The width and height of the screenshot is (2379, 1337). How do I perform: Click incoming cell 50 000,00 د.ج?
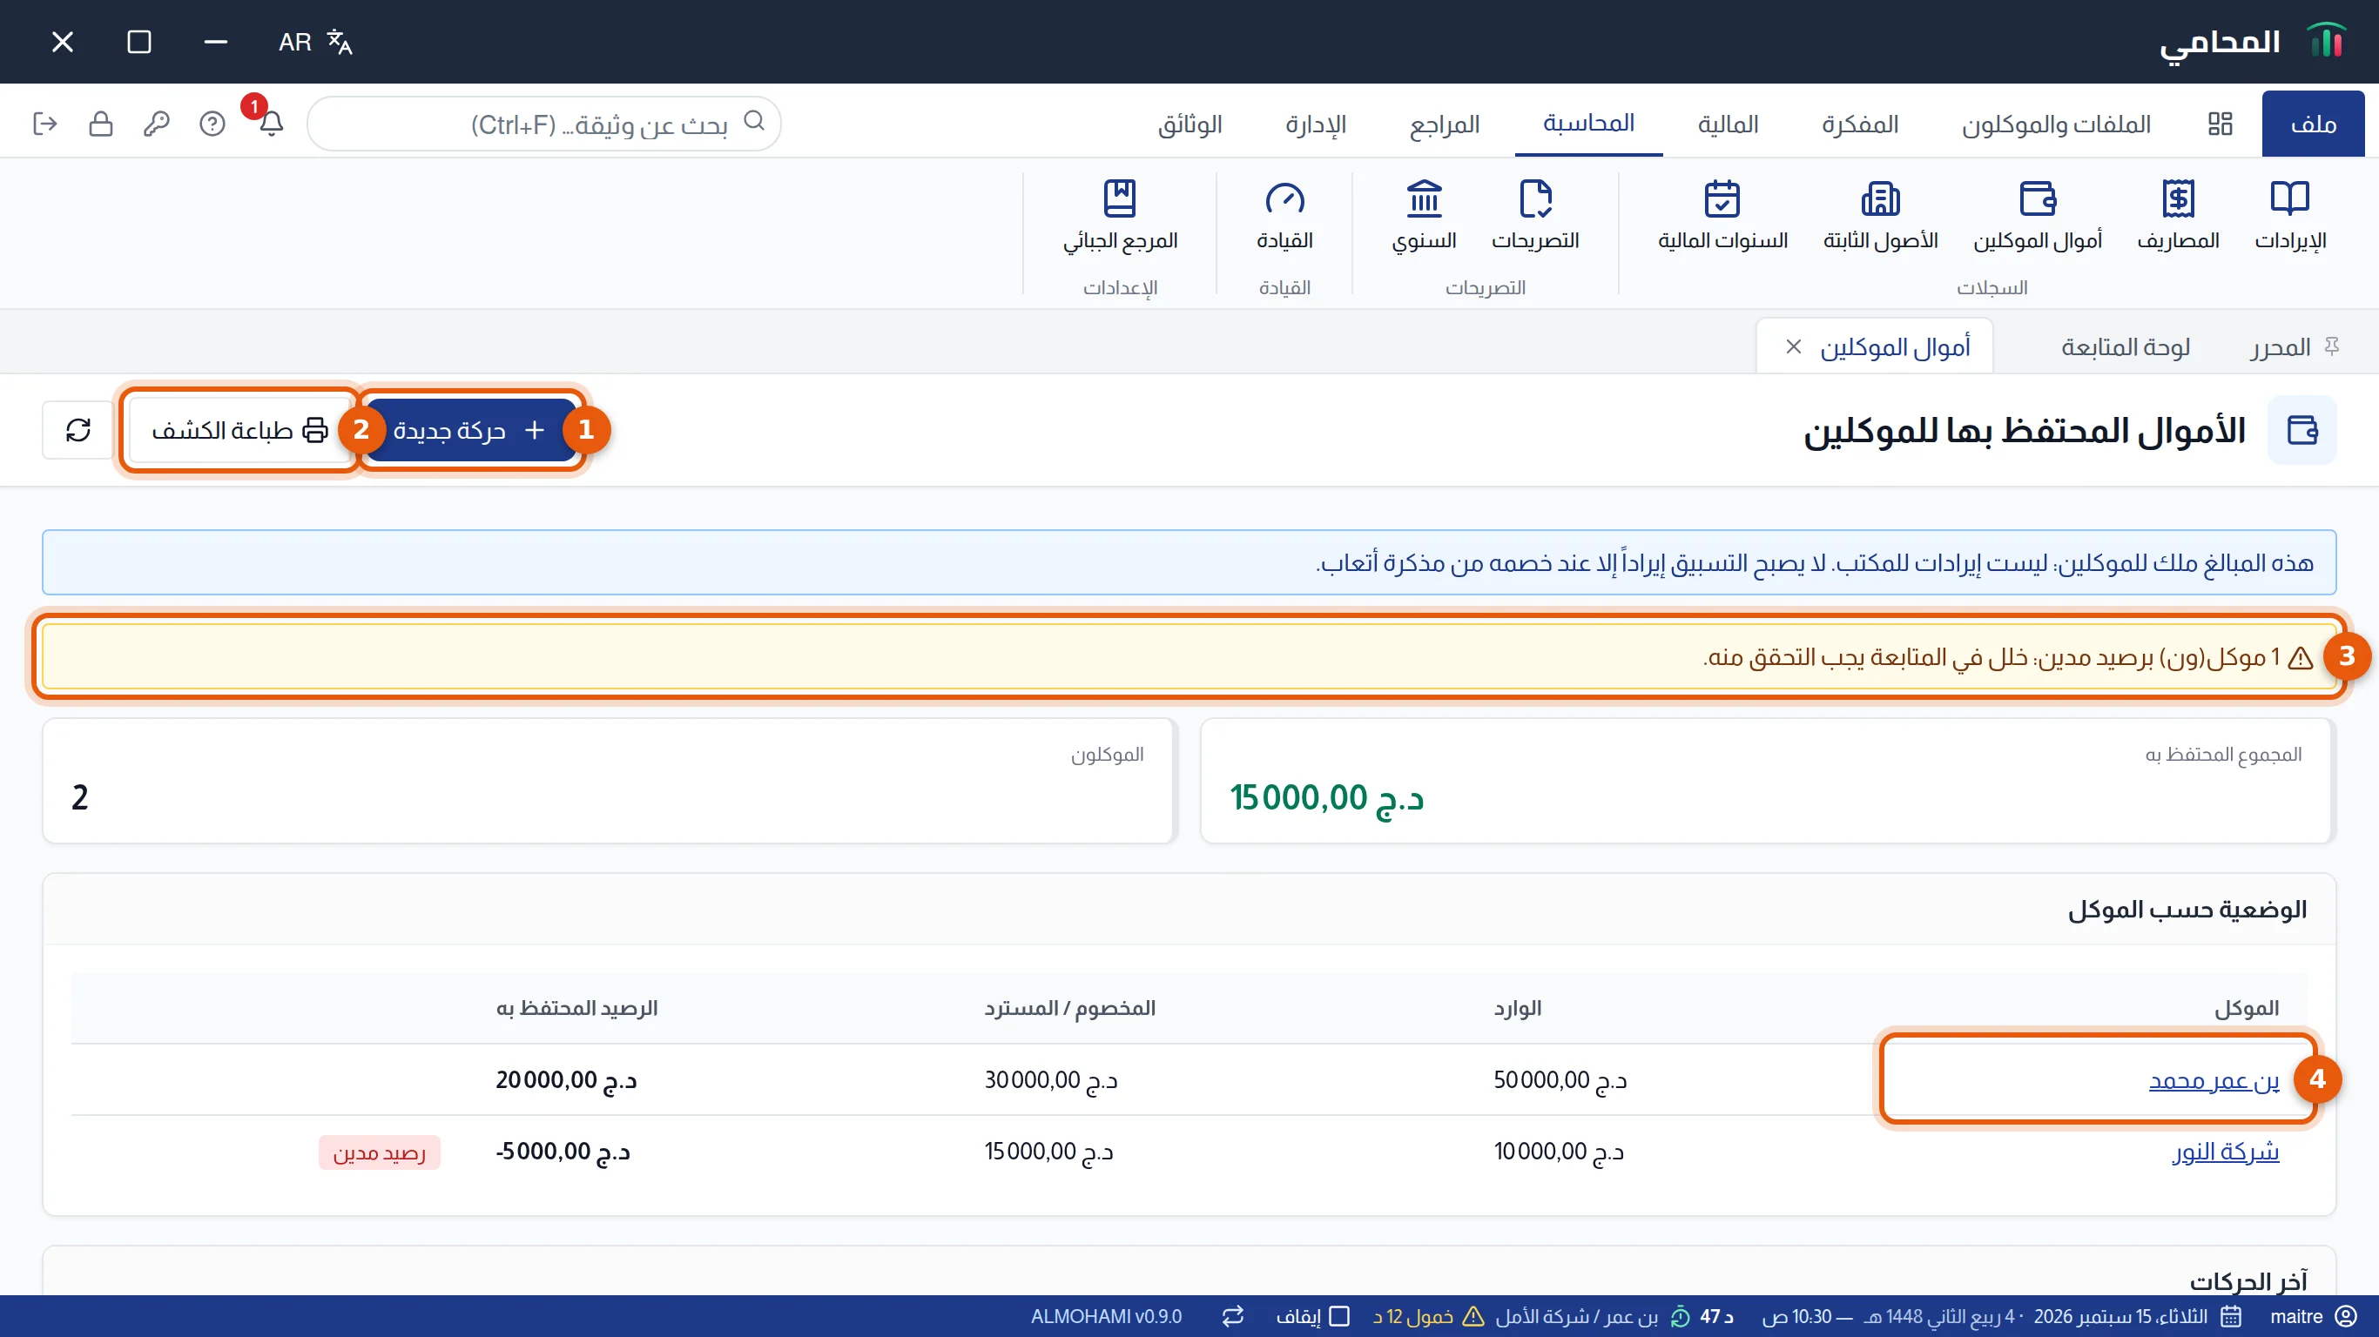1560,1079
